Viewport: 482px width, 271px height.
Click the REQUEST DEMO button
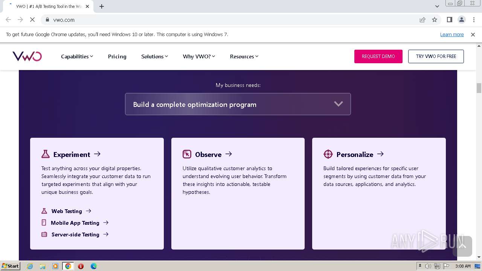click(378, 56)
